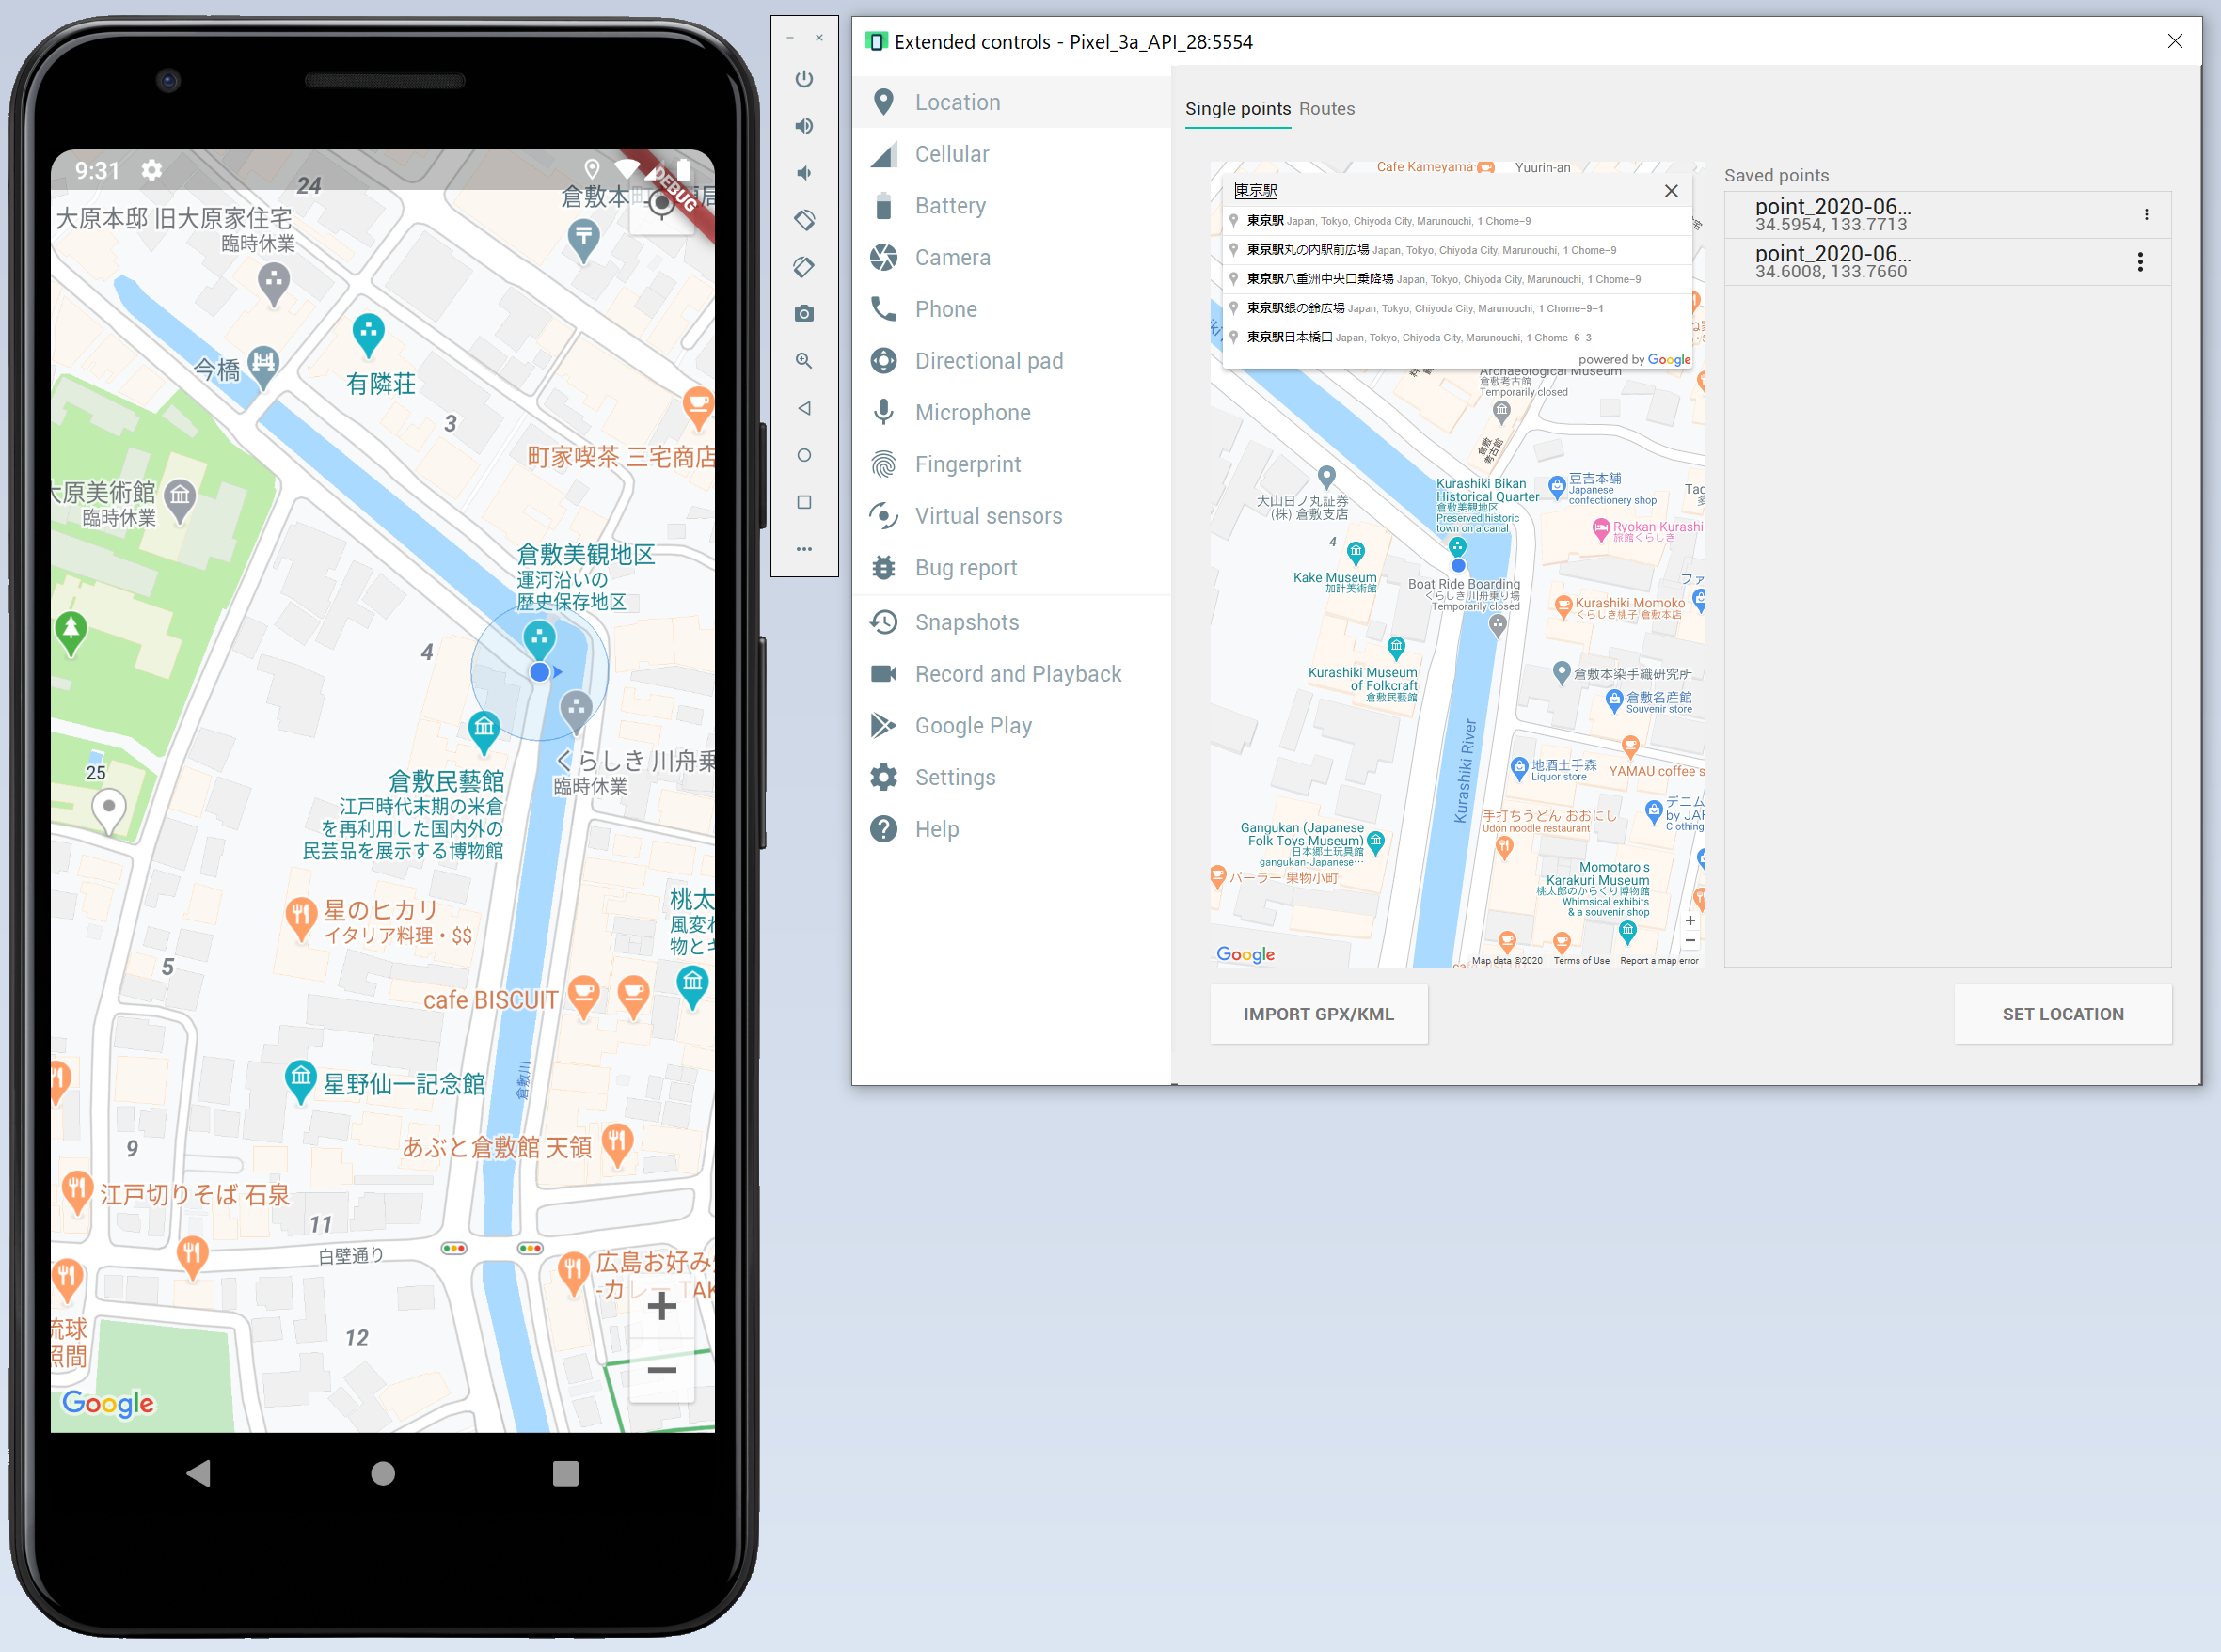Click the emulator toolbar home circle
The width and height of the screenshot is (2221, 1652).
804,455
